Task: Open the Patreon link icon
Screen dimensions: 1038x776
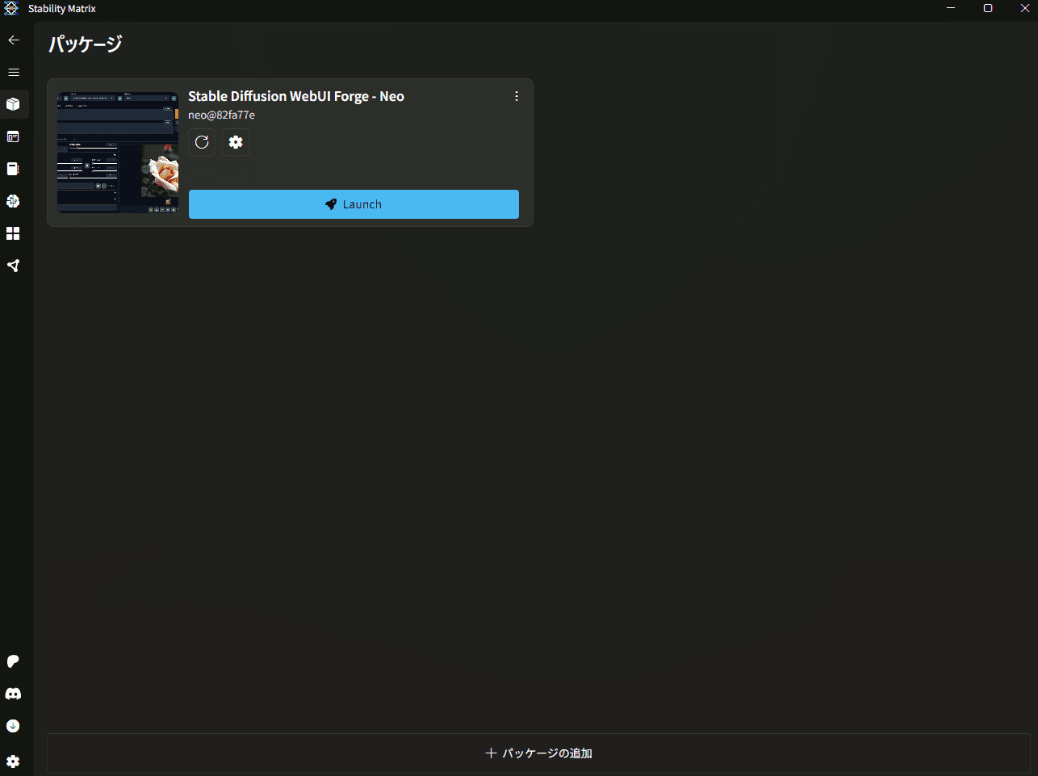Action: (14, 661)
